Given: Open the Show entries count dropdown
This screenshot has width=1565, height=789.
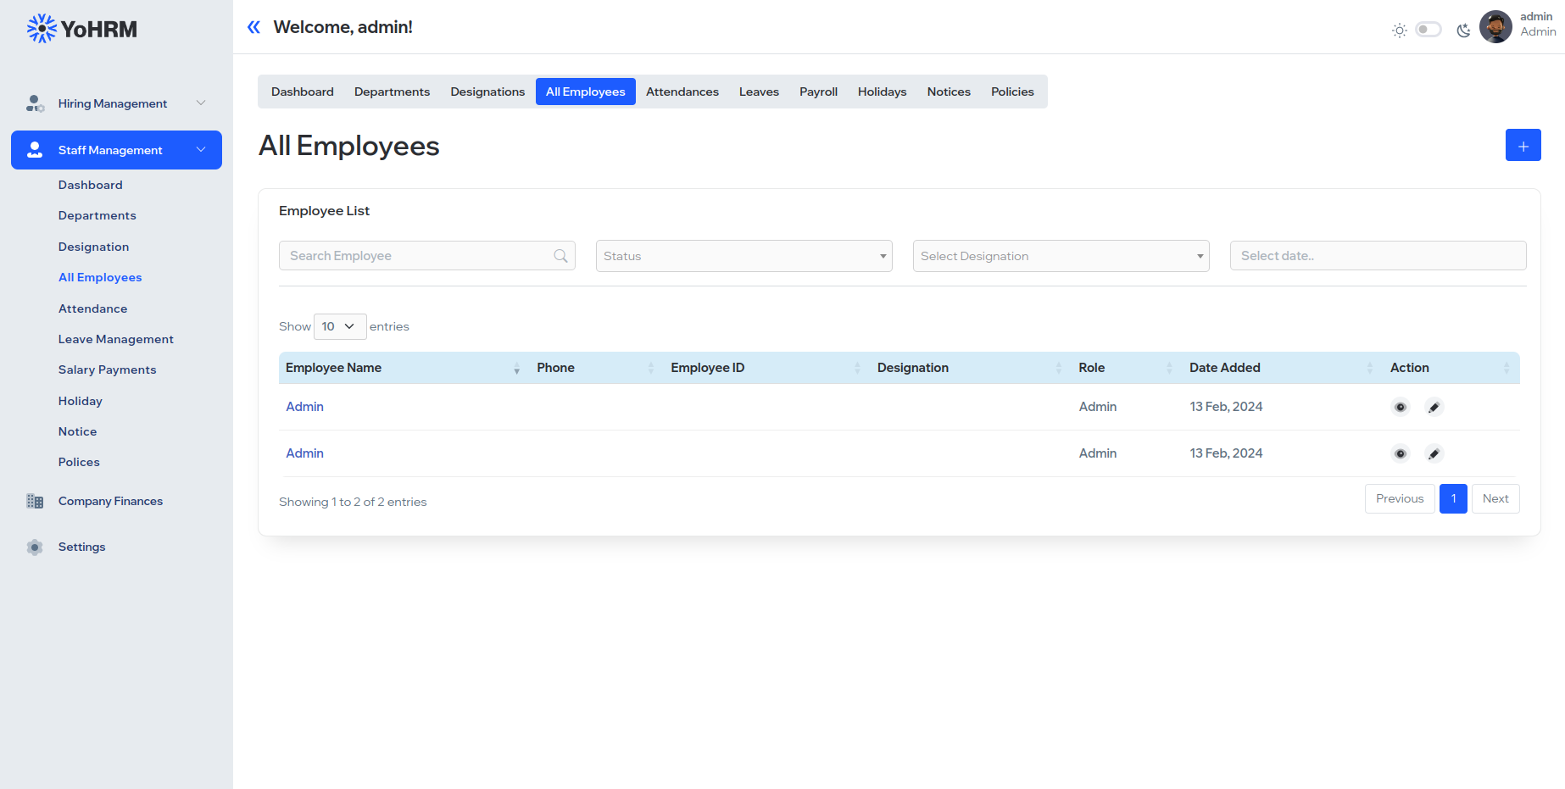Looking at the screenshot, I should point(340,326).
